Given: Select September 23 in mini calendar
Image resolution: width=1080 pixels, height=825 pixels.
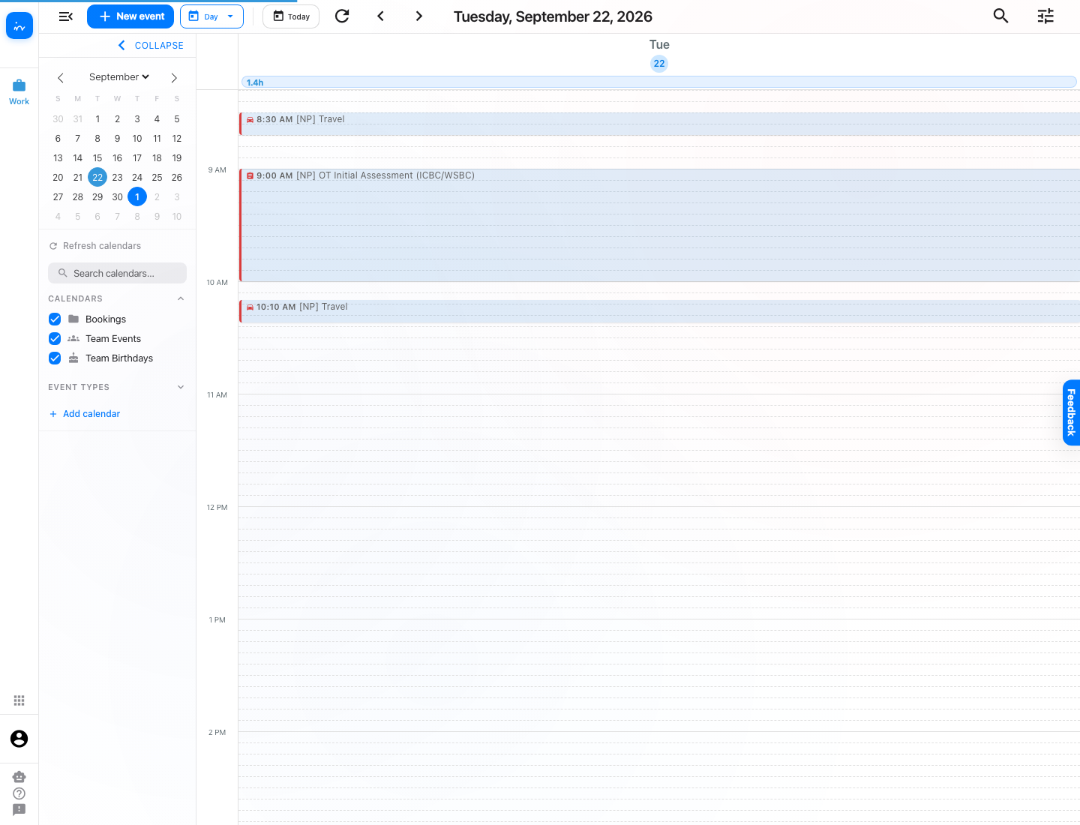Looking at the screenshot, I should [x=117, y=178].
